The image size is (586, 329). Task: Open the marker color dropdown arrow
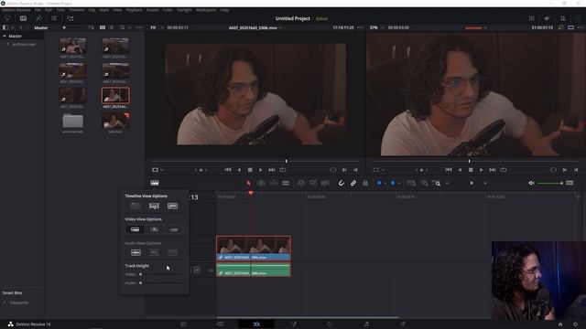(399, 183)
